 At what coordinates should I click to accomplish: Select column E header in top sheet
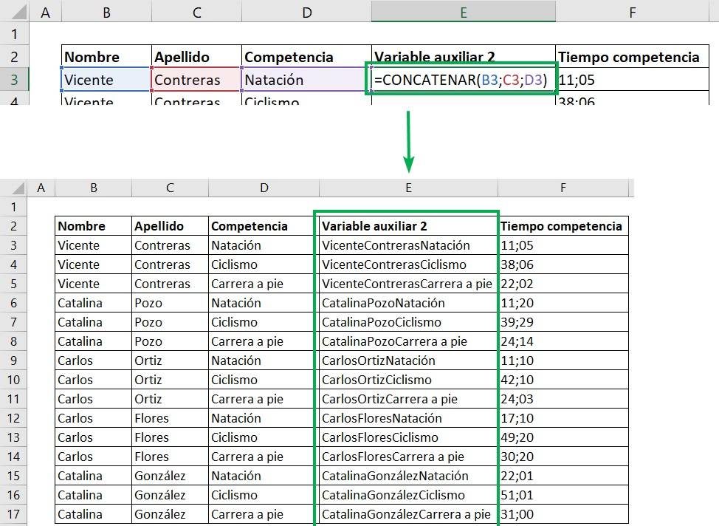[x=463, y=12]
